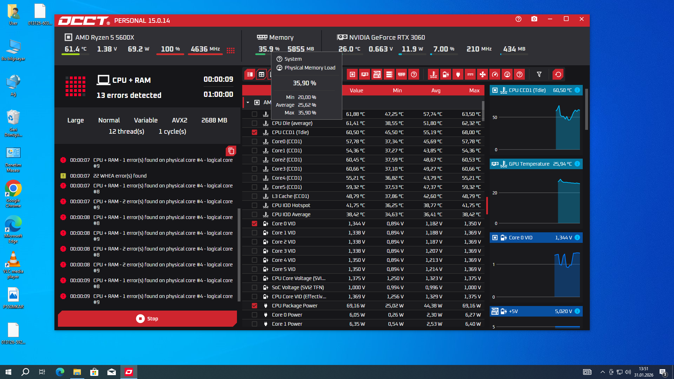Toggle speedometer sensor type filter
The height and width of the screenshot is (379, 674).
pos(495,74)
